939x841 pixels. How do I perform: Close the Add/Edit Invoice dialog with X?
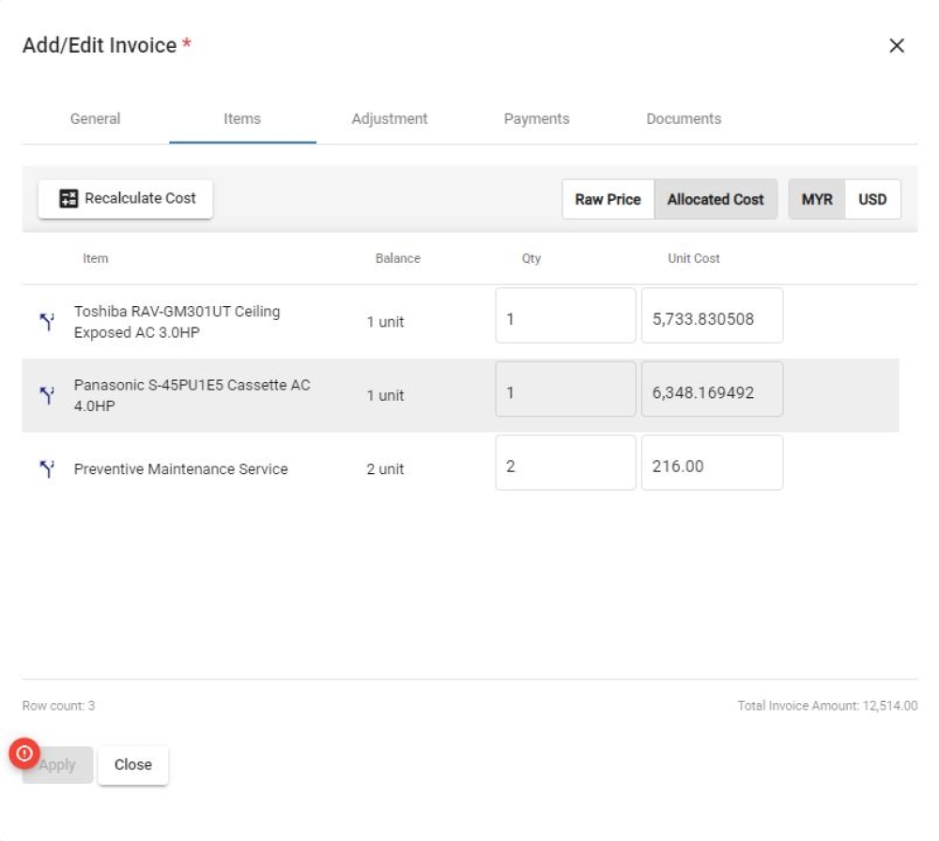[897, 45]
